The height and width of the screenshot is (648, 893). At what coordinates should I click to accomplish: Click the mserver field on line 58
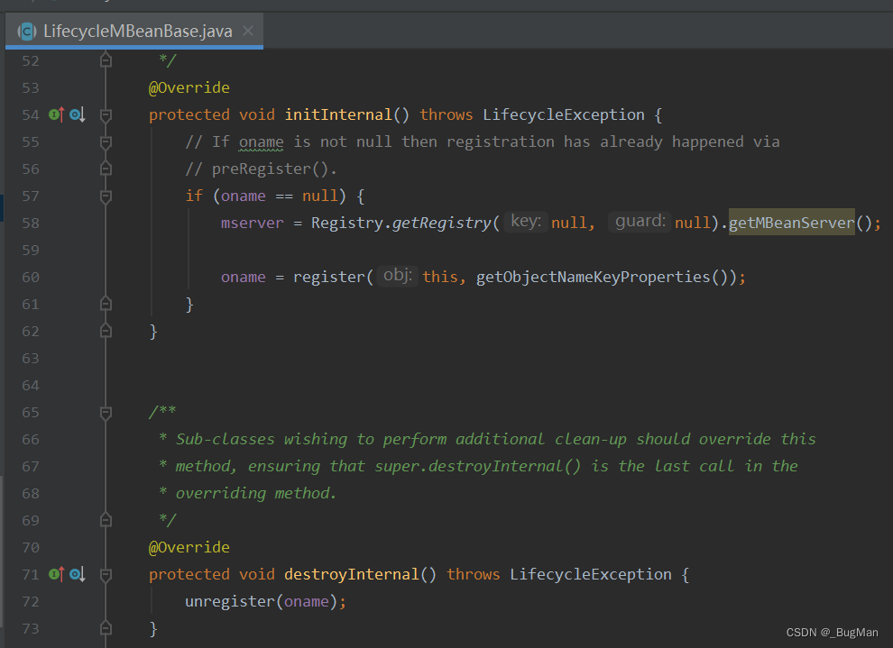[252, 223]
